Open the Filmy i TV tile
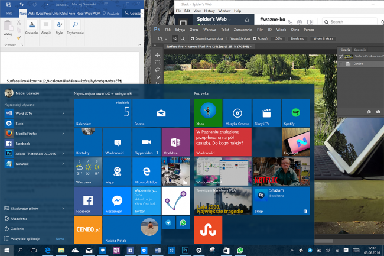 point(266,113)
